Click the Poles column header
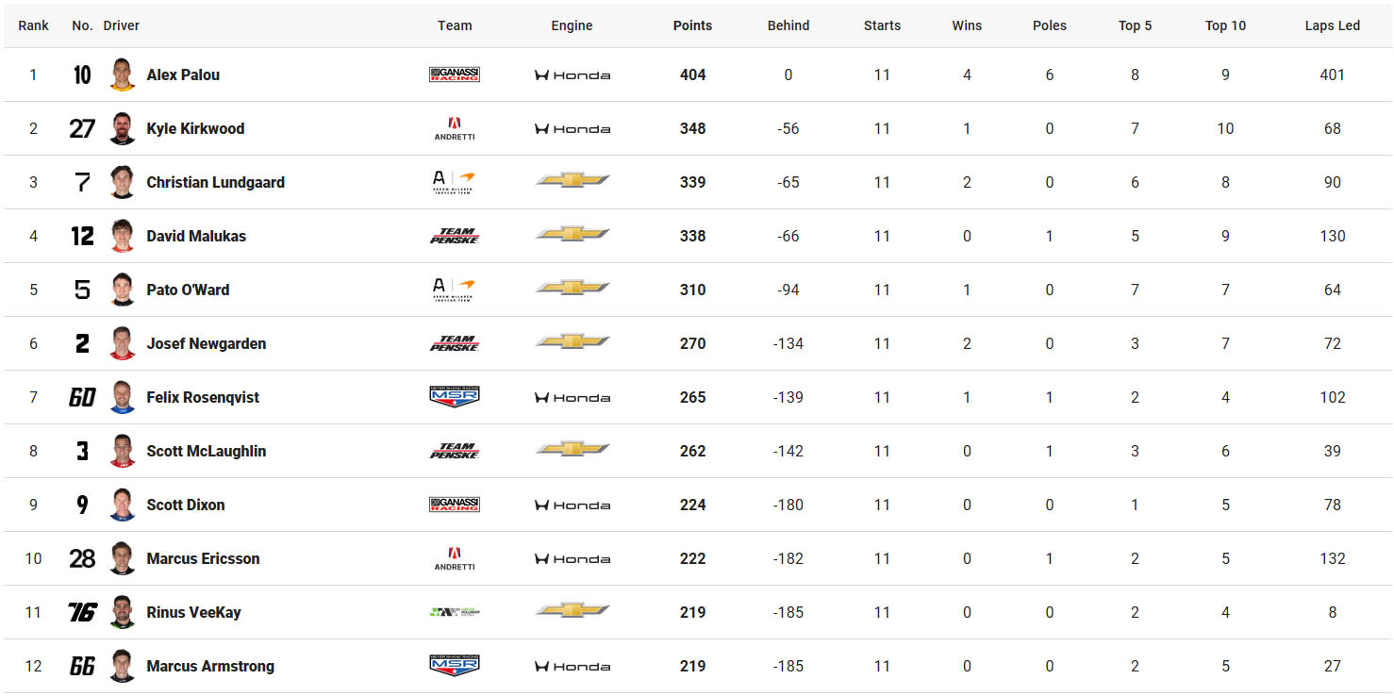The width and height of the screenshot is (1394, 696). 1050,25
